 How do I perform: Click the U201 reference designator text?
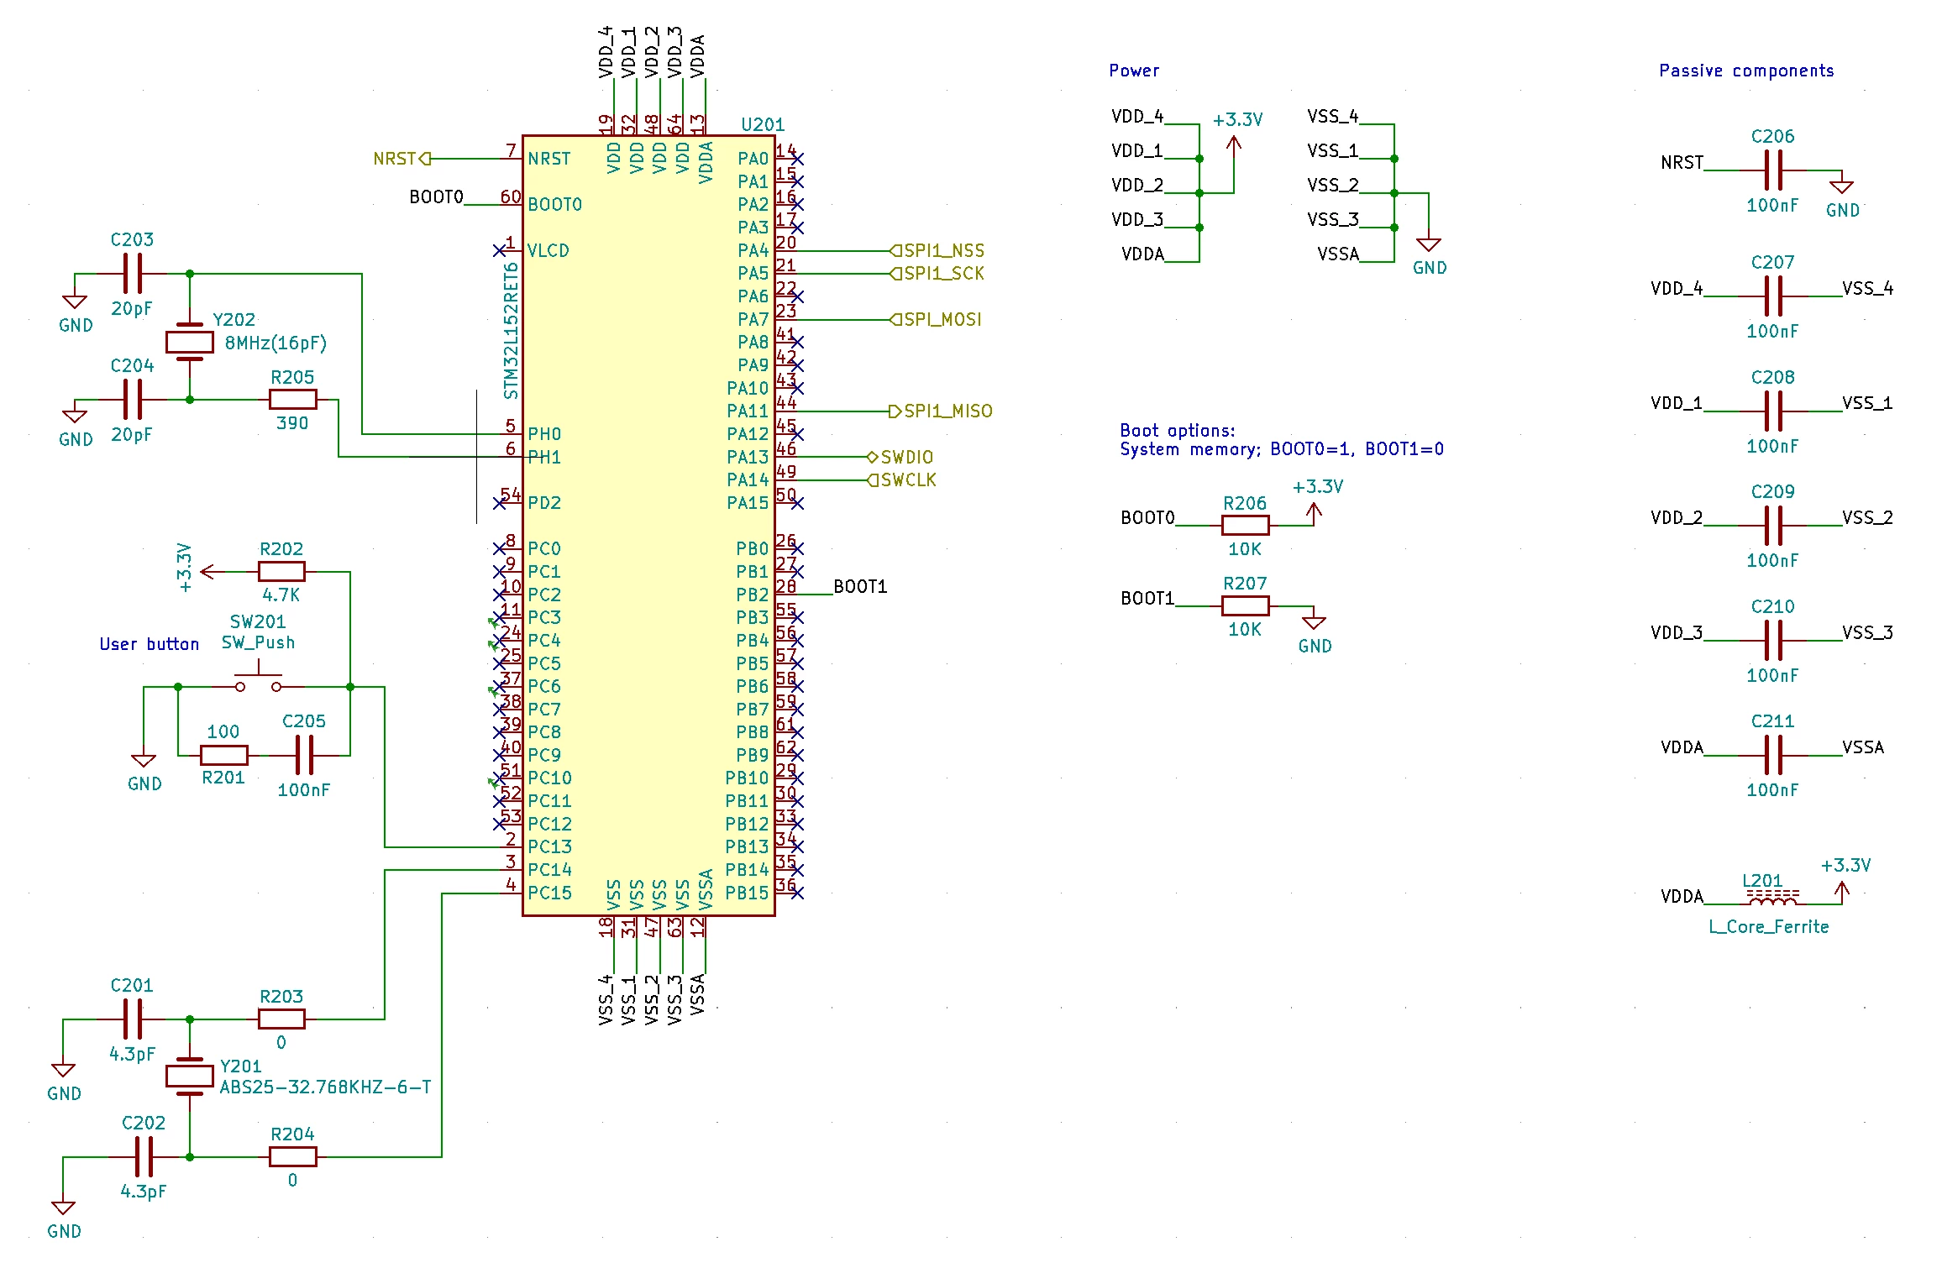pyautogui.click(x=763, y=124)
